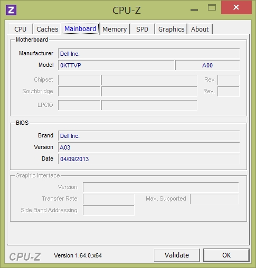Click the Max. Supported label

[x=166, y=198]
